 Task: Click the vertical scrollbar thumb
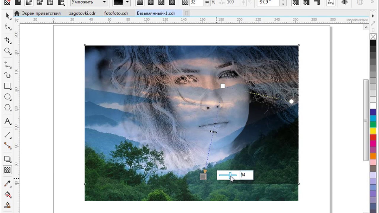pyautogui.click(x=365, y=120)
